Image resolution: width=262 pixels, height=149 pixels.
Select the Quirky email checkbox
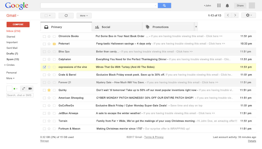pos(44,90)
